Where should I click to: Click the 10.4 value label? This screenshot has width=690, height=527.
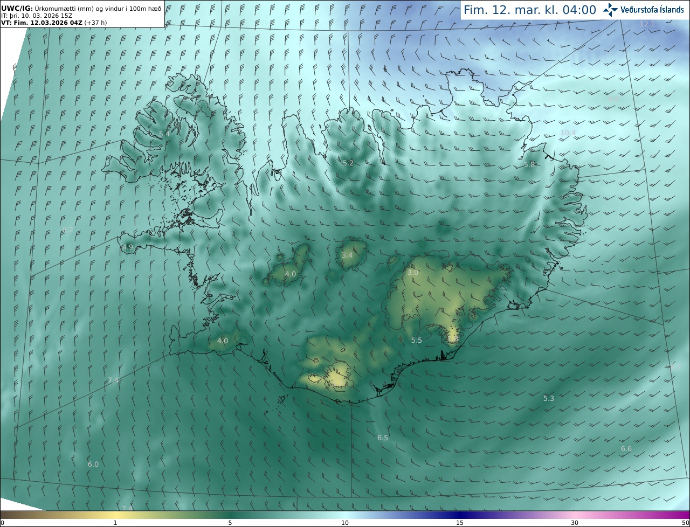point(568,133)
